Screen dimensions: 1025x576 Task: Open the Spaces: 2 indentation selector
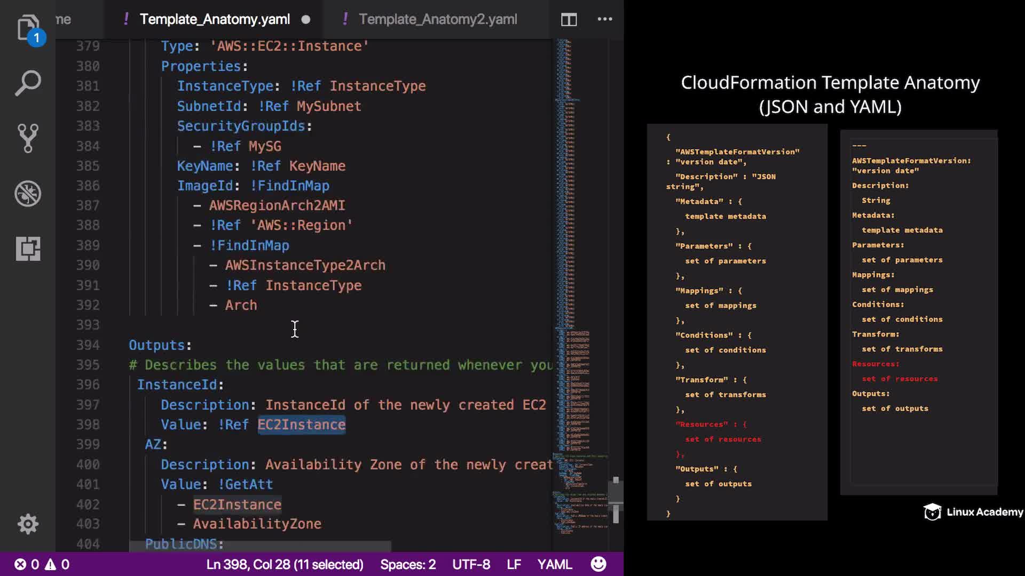tap(408, 564)
